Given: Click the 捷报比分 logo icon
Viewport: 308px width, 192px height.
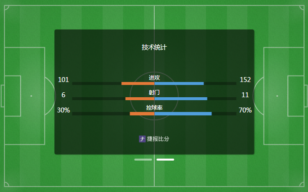Looking at the screenshot, I should point(142,139).
